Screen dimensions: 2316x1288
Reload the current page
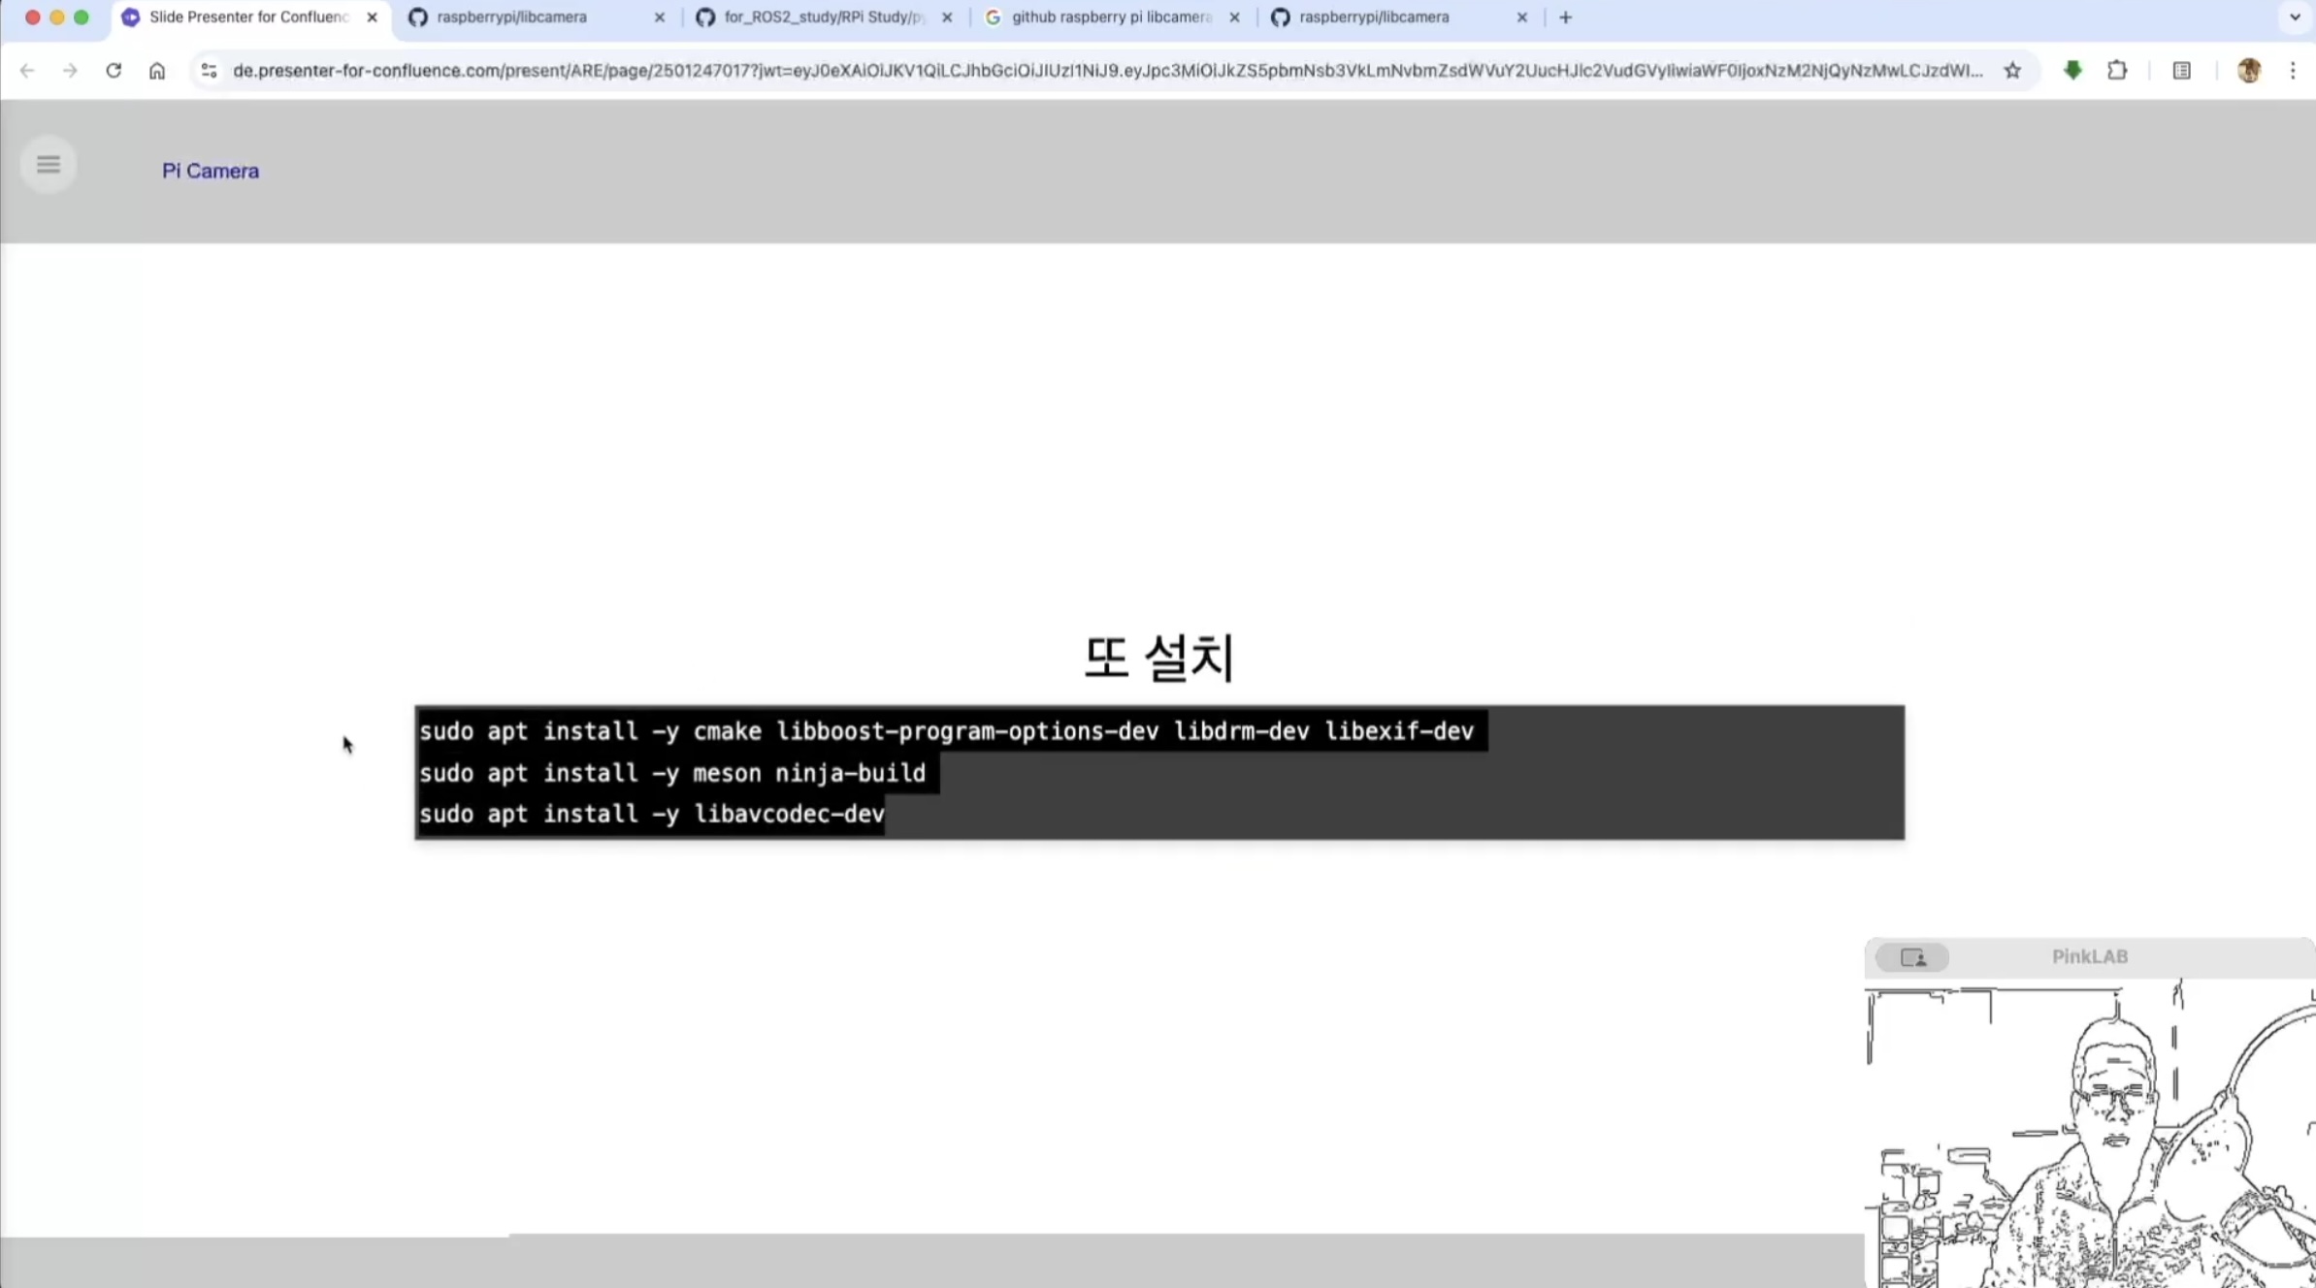[114, 71]
